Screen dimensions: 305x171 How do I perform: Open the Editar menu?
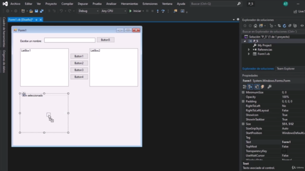click(x=29, y=4)
